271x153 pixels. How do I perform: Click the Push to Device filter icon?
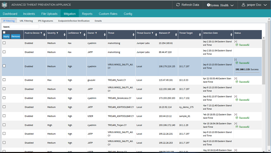(41, 33)
